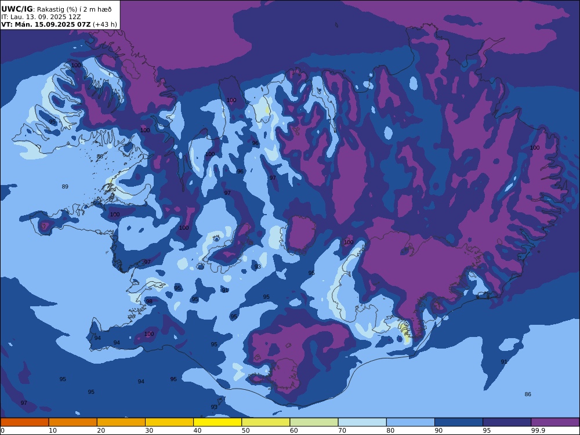
Task: Click the '30' color scale label
Action: (150, 430)
